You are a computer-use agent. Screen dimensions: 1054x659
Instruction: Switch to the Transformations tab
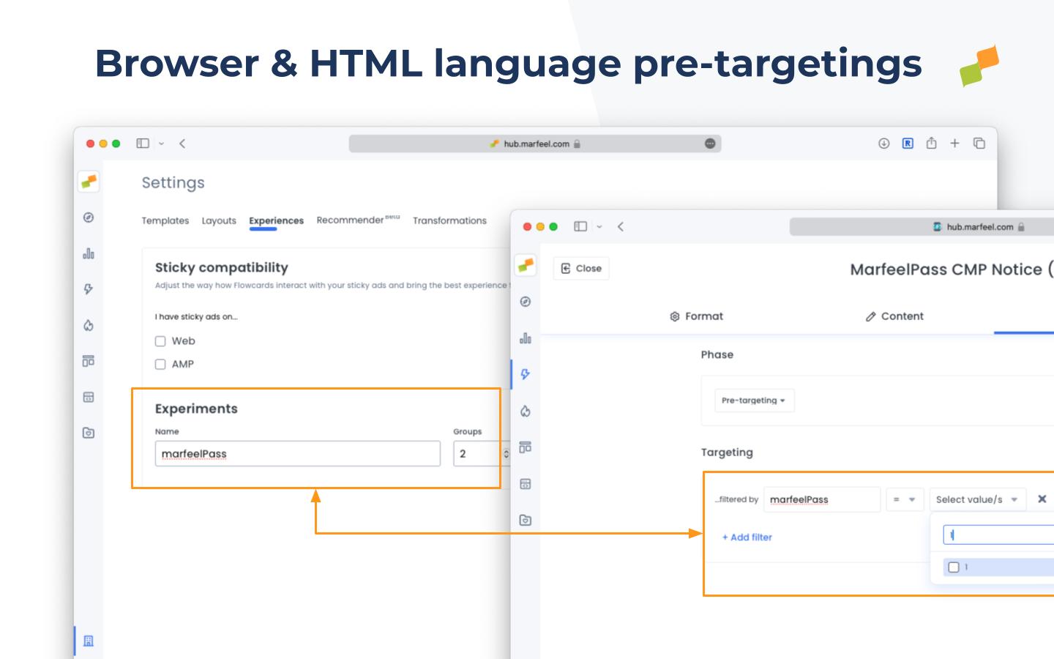click(x=449, y=220)
